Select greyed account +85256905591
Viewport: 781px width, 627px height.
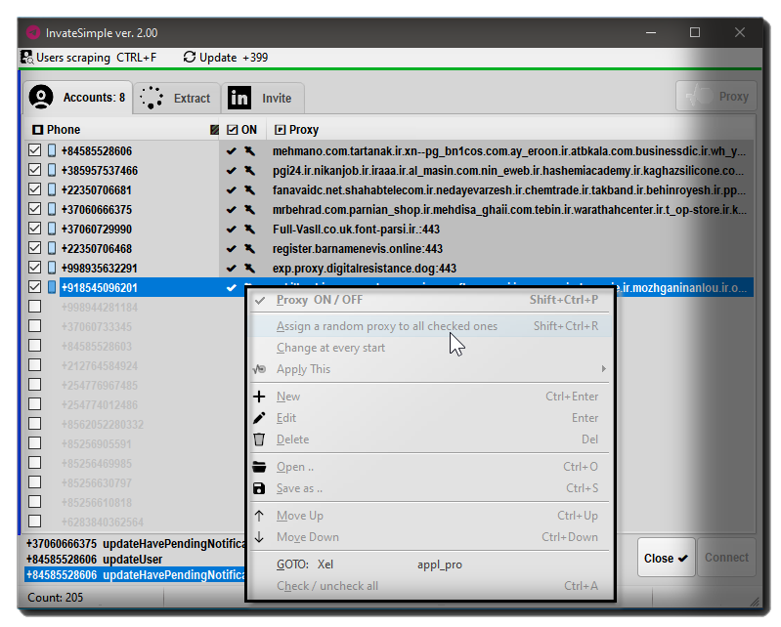coord(96,443)
